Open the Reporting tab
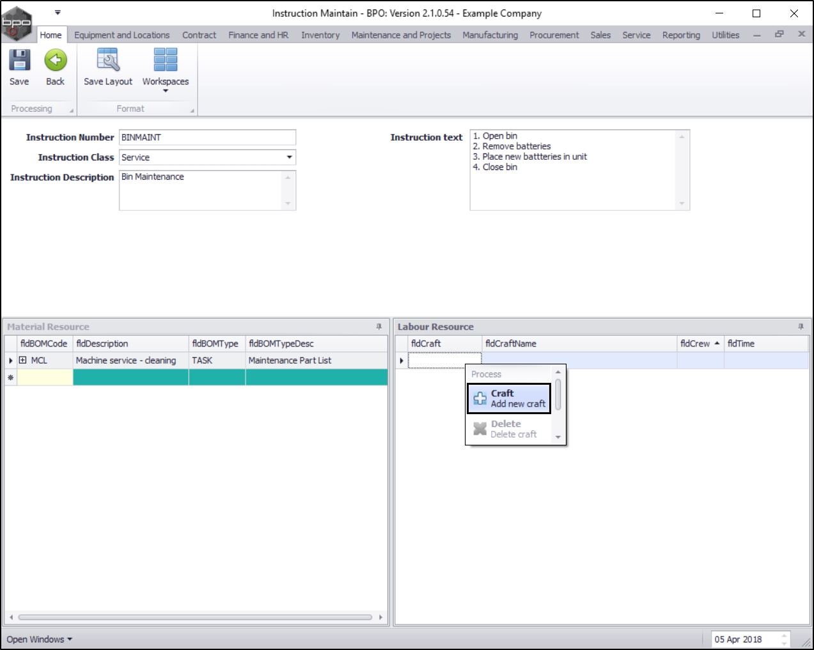This screenshot has width=814, height=650. 681,35
